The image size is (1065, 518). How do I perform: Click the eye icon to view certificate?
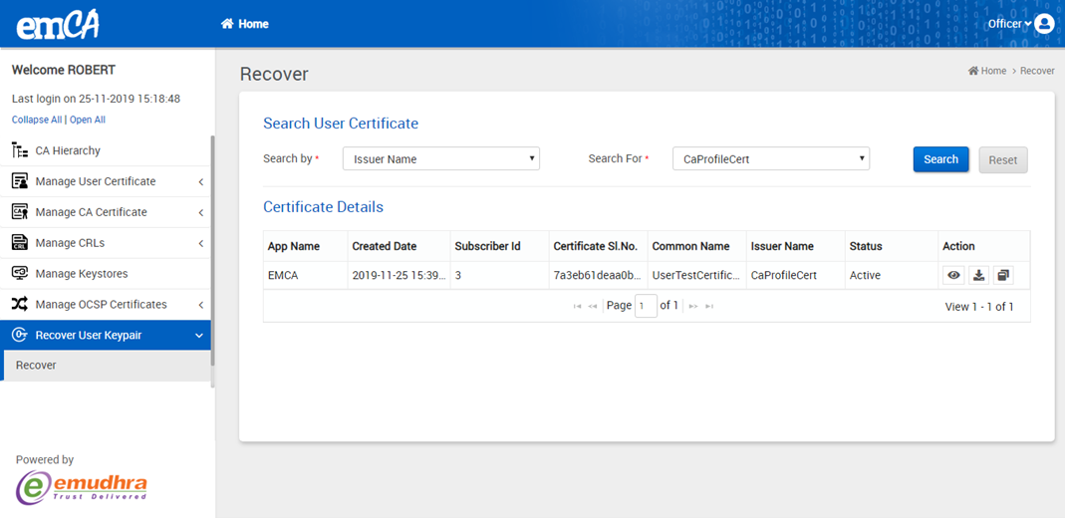coord(953,276)
